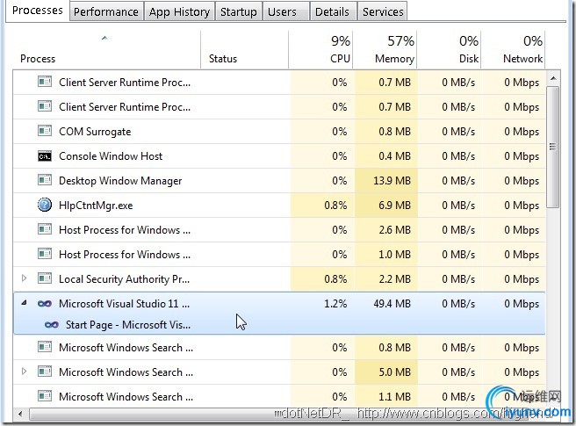Collapse the Microsoft Visual Studio 11 group
576x426 pixels.
(24, 303)
